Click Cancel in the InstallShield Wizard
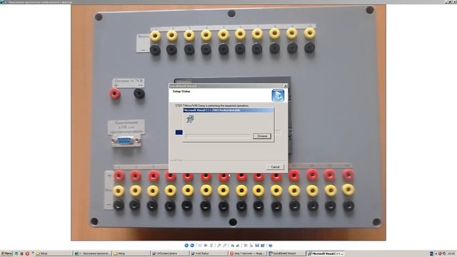Image resolution: width=457 pixels, height=257 pixels. 275,167
